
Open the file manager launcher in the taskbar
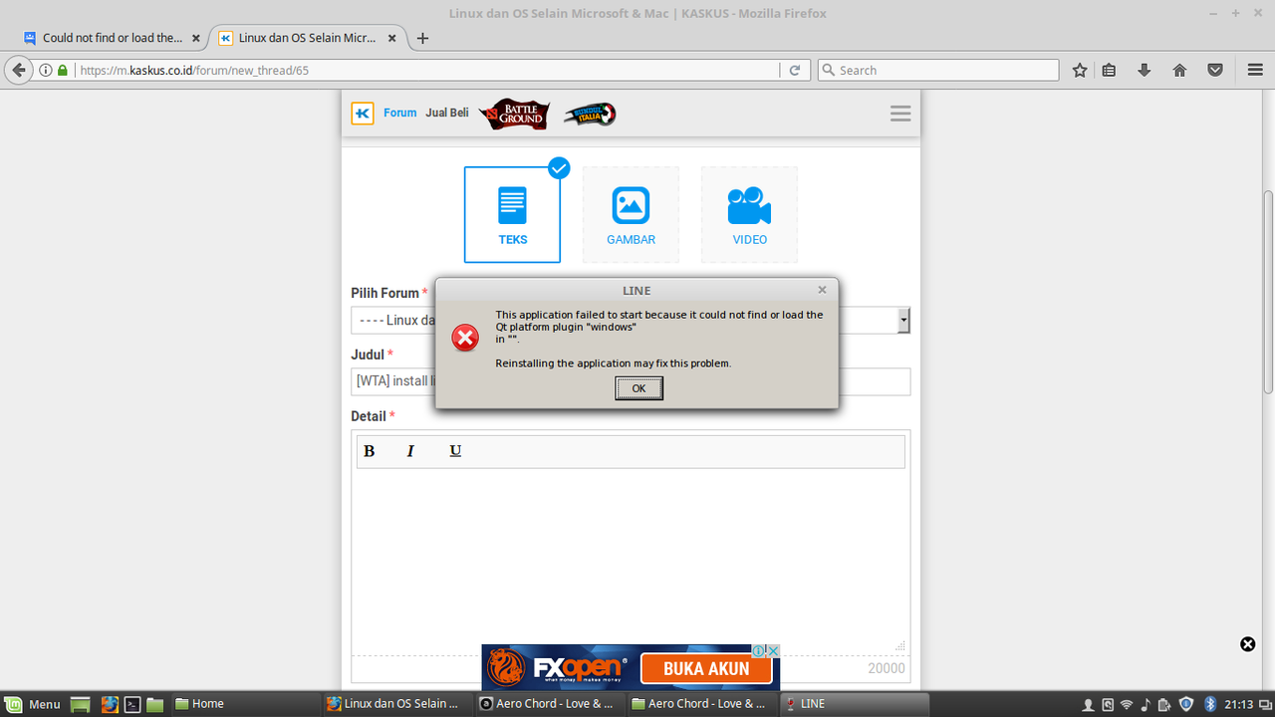click(154, 704)
